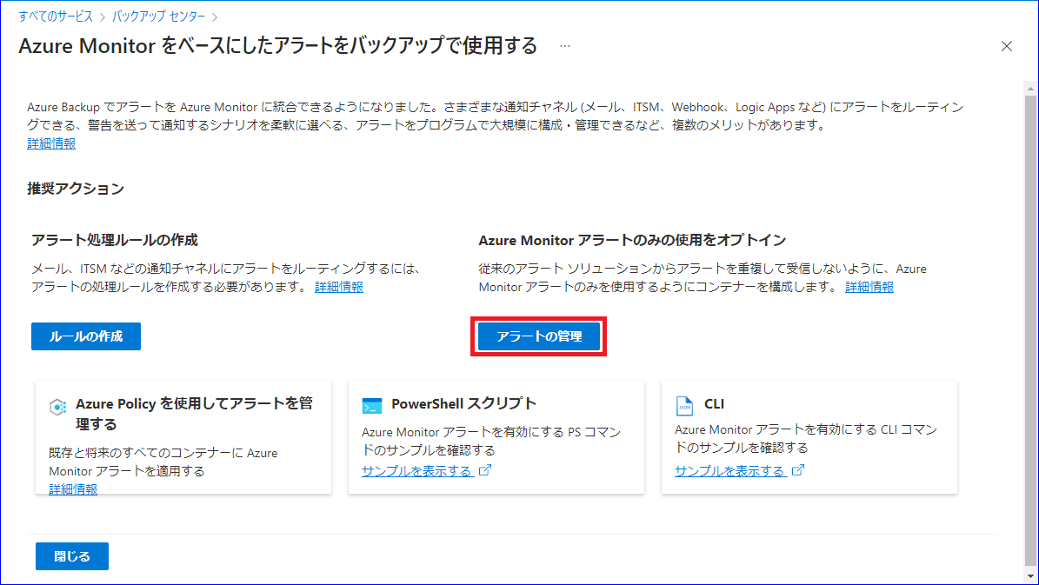Open 詳細情報 link for Azure Monitor opt-in
The height and width of the screenshot is (585, 1039).
[869, 287]
